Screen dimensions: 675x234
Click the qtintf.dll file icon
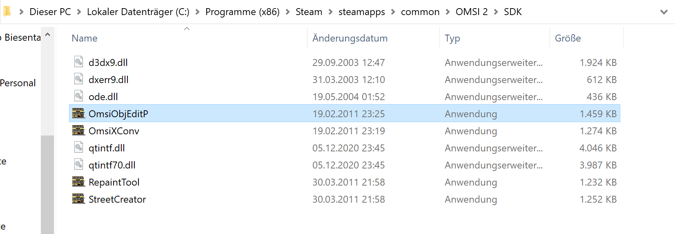(78, 147)
